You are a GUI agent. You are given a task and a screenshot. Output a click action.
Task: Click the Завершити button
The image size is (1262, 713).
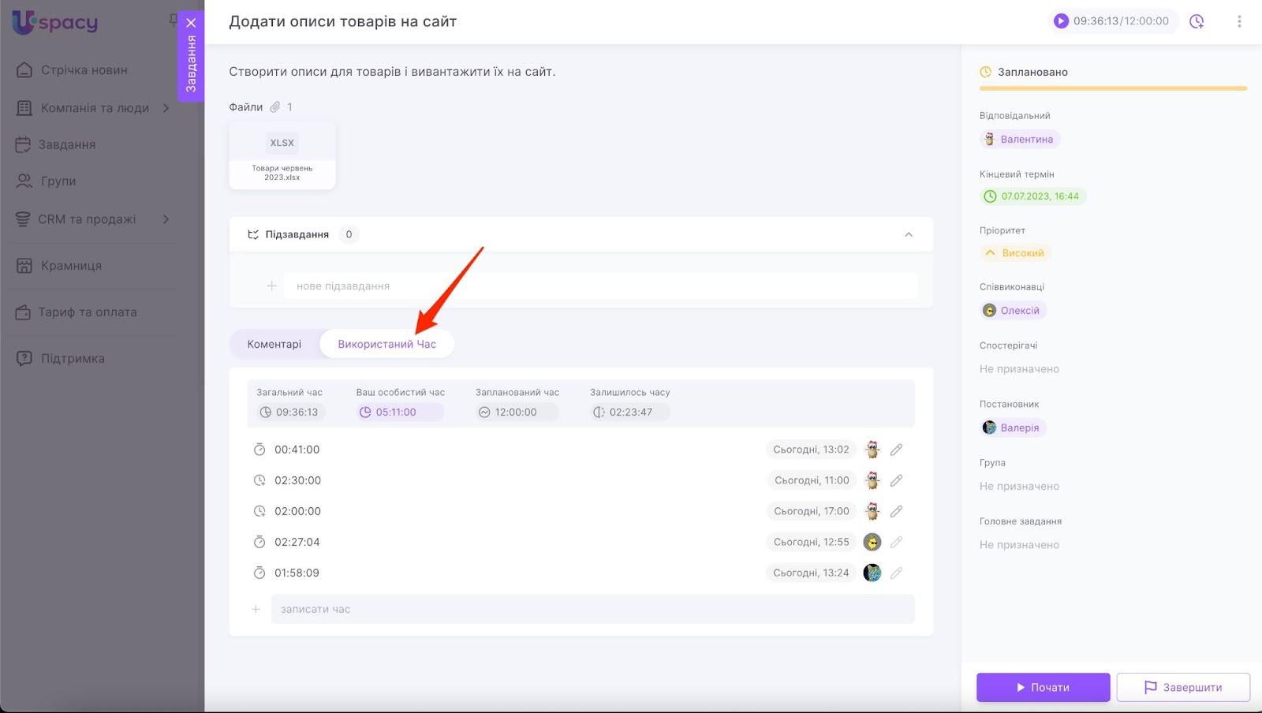1183,688
